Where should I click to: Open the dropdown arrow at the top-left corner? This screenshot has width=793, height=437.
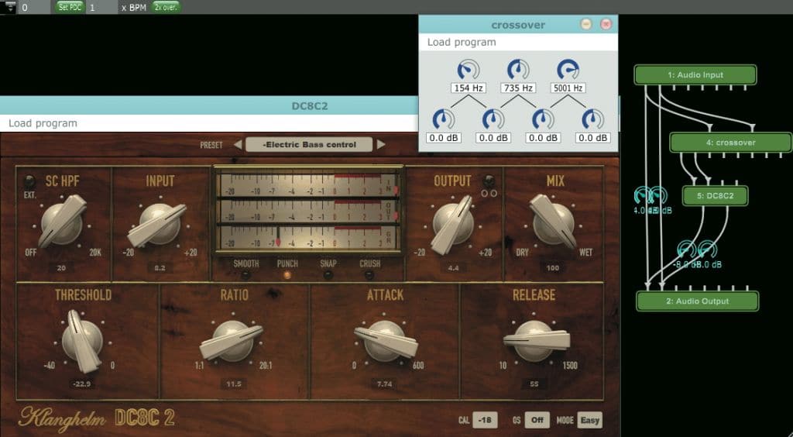(9, 8)
